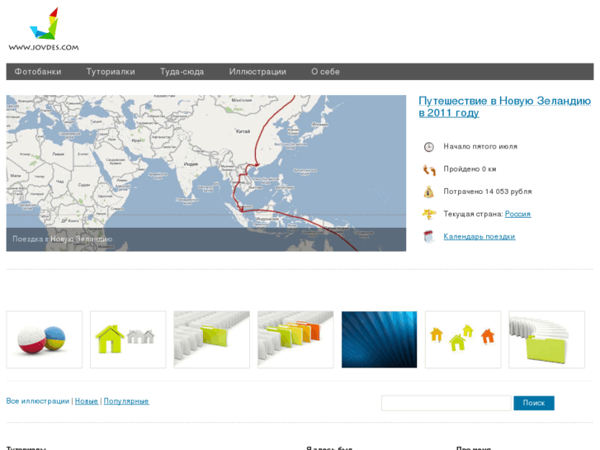Image resolution: width=600 pixels, height=450 pixels.
Task: Follow the Россия country link
Action: point(517,214)
